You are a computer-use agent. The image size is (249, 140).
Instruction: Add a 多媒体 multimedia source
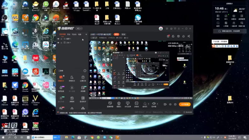coord(136,105)
